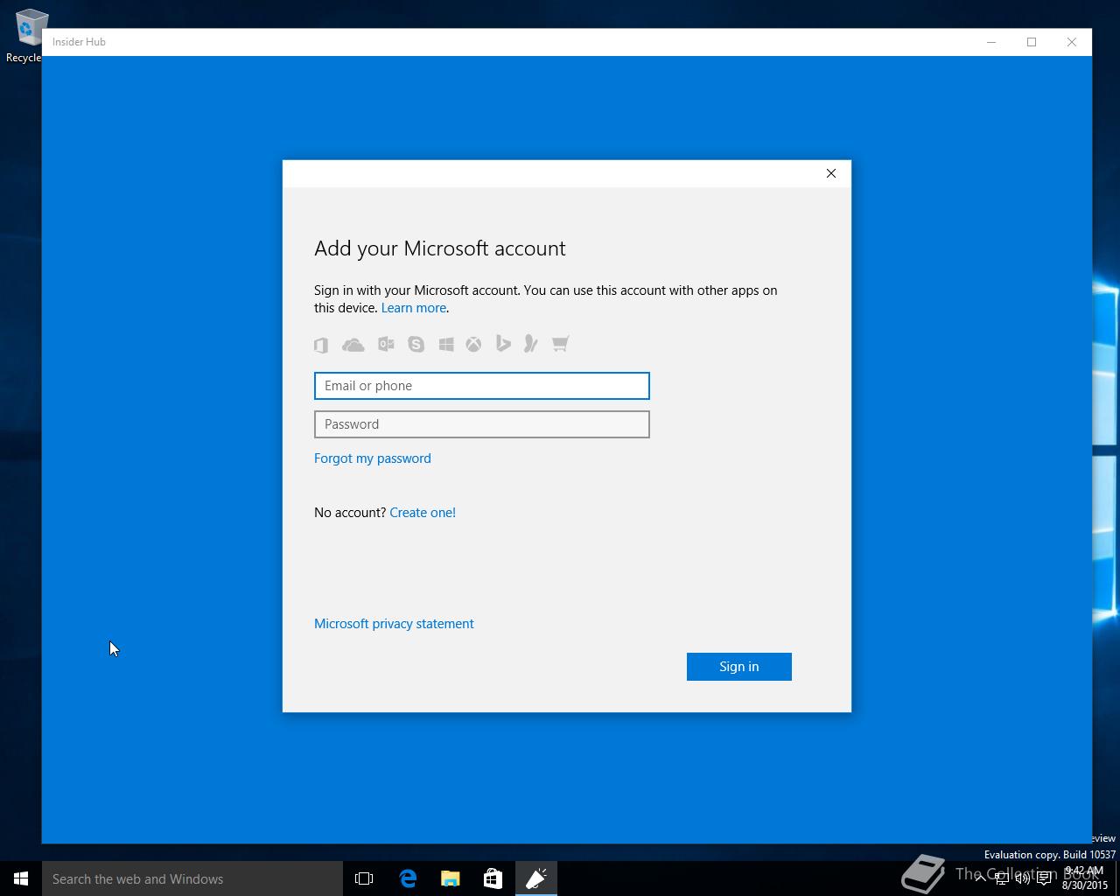Open the Recycle Bin desktop icon
The image size is (1120, 896).
(26, 36)
